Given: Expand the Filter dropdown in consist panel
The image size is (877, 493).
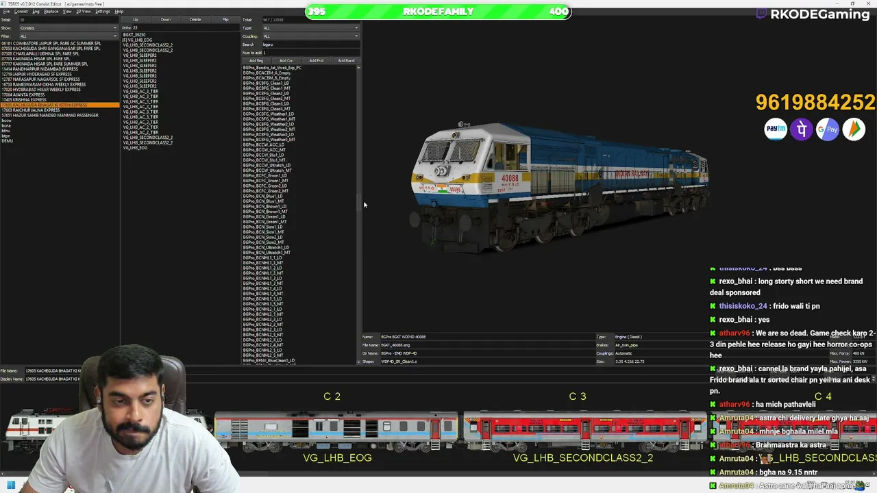Looking at the screenshot, I should [x=69, y=36].
